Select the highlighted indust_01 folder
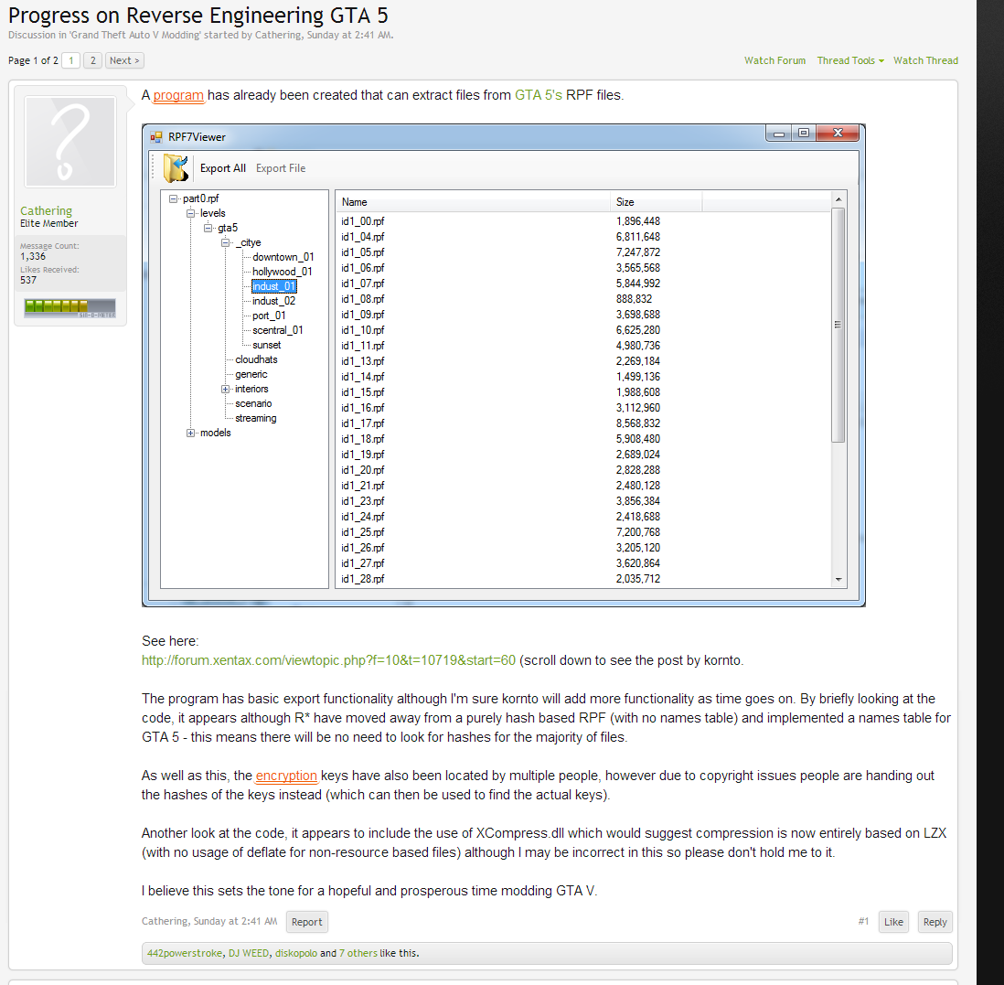 pyautogui.click(x=274, y=286)
